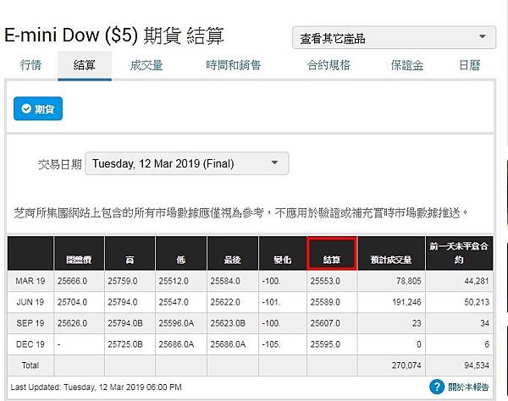
Task: Open the 關於本報告 link
Action: coord(468,387)
